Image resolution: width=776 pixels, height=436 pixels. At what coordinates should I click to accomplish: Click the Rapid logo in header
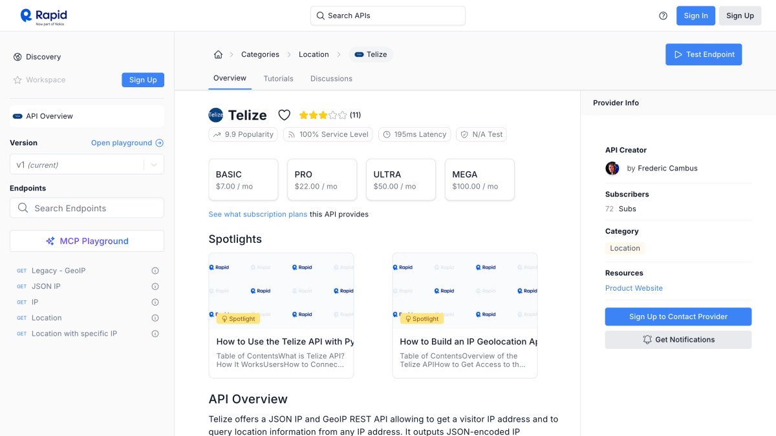click(43, 16)
